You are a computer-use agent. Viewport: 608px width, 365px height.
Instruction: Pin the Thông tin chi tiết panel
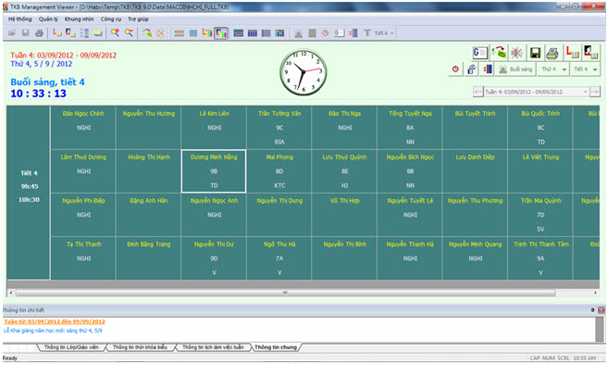tap(592, 309)
